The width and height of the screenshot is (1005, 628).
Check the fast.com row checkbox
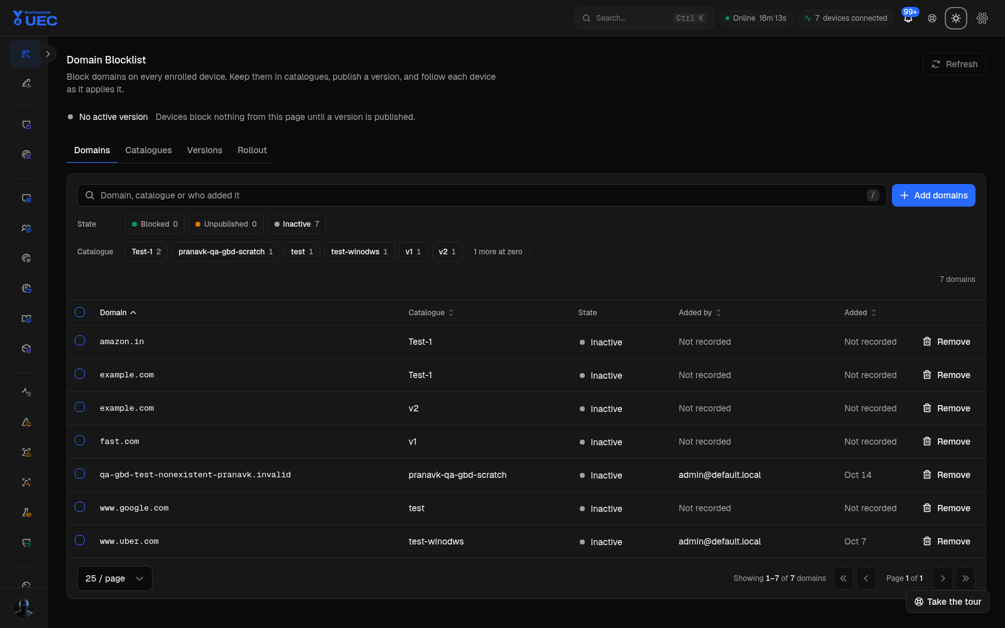click(x=80, y=440)
